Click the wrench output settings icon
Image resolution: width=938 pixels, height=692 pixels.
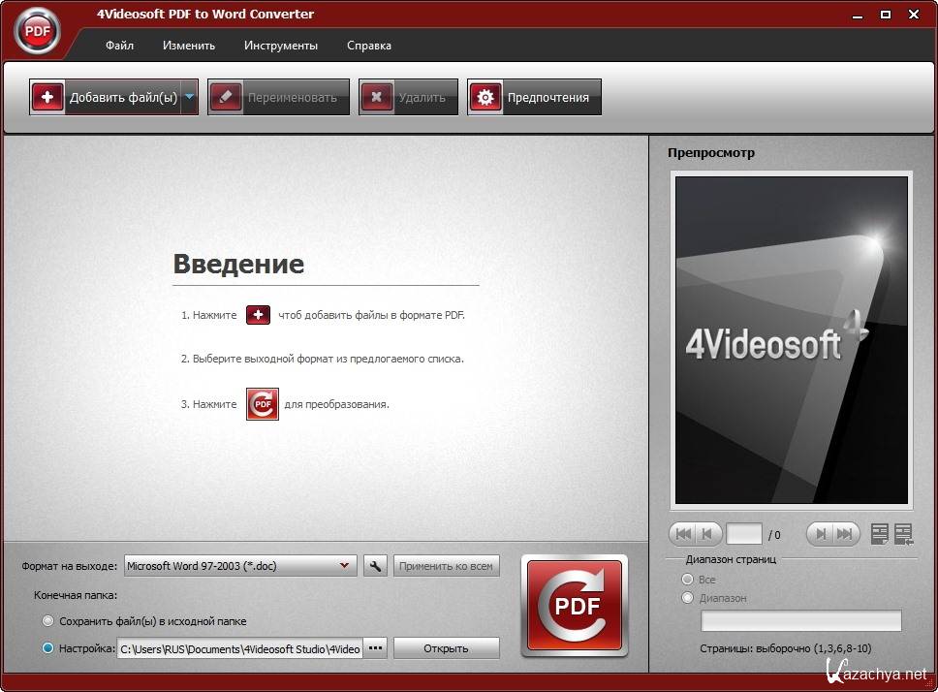click(x=375, y=566)
